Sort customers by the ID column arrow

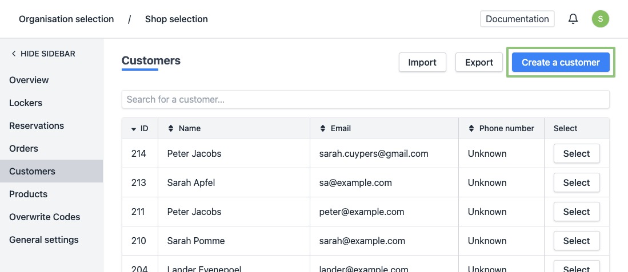click(134, 129)
